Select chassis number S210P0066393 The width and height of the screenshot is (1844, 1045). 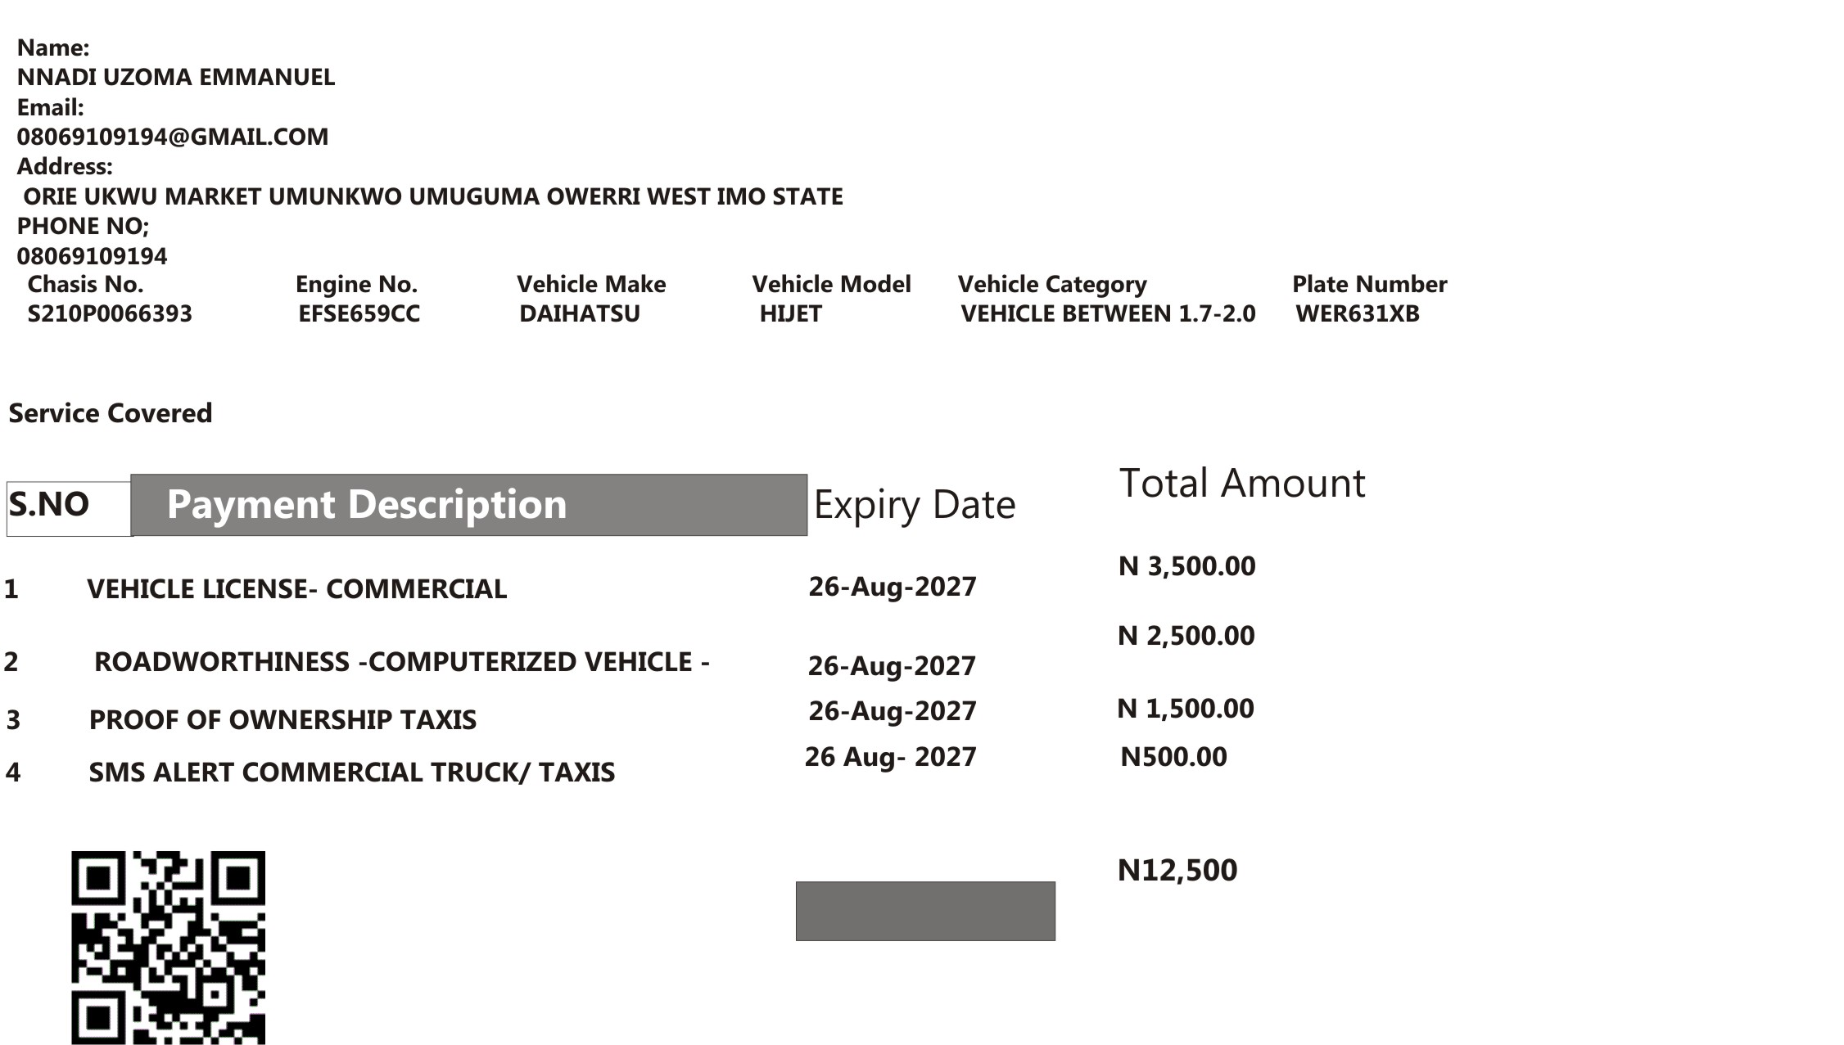110,313
